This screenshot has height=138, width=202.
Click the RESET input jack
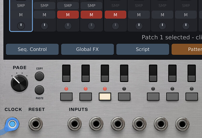[x=36, y=124]
